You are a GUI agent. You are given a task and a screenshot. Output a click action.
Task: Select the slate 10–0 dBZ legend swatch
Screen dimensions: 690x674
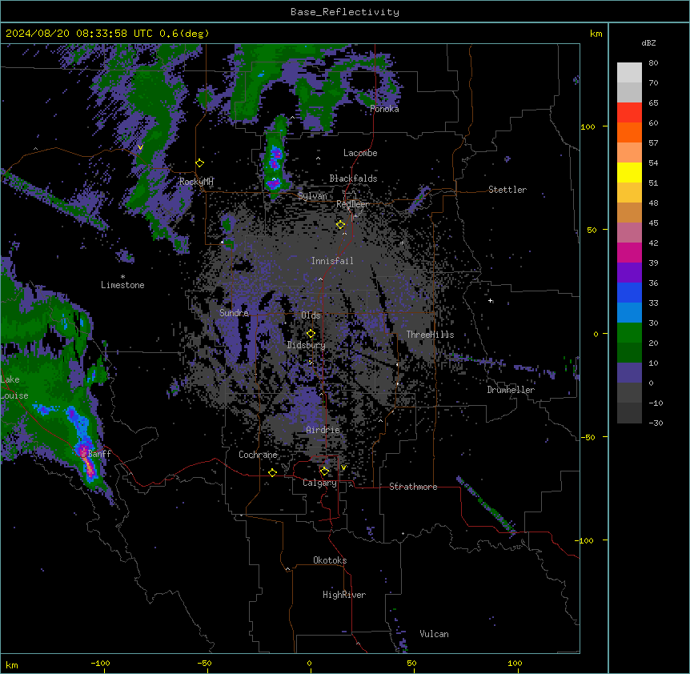pos(629,373)
